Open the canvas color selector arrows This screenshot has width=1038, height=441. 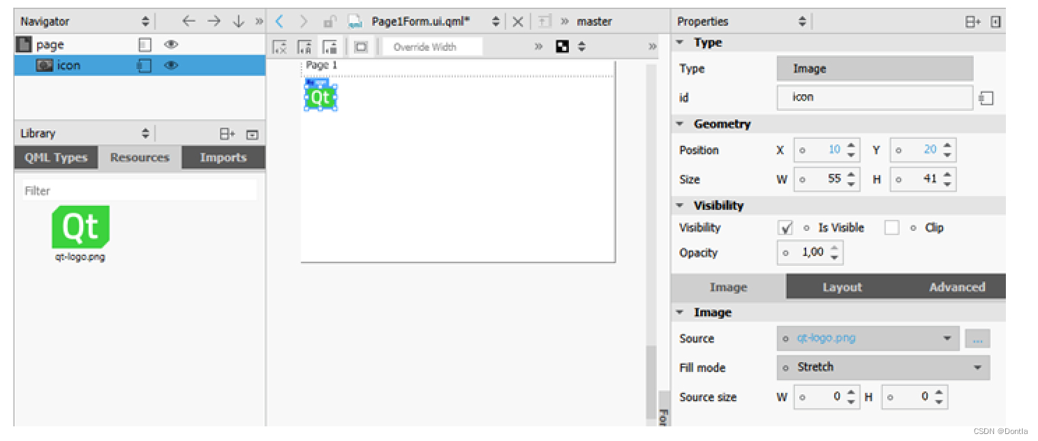[581, 47]
